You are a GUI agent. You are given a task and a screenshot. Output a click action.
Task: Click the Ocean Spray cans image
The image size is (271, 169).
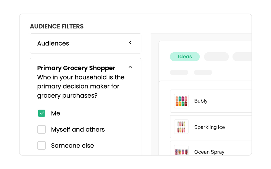pyautogui.click(x=181, y=151)
